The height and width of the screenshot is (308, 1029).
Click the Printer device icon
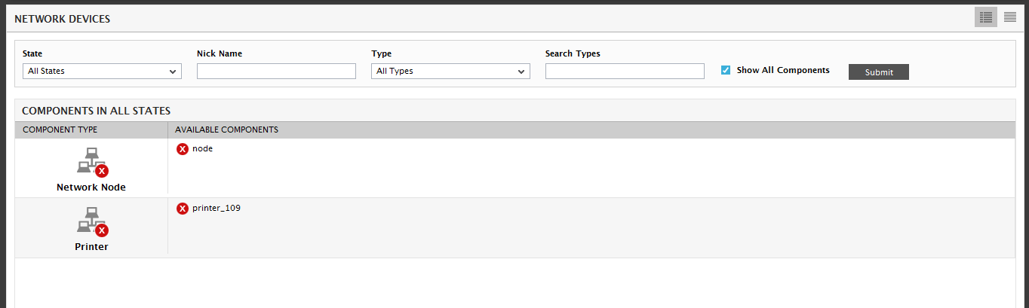[x=91, y=222]
